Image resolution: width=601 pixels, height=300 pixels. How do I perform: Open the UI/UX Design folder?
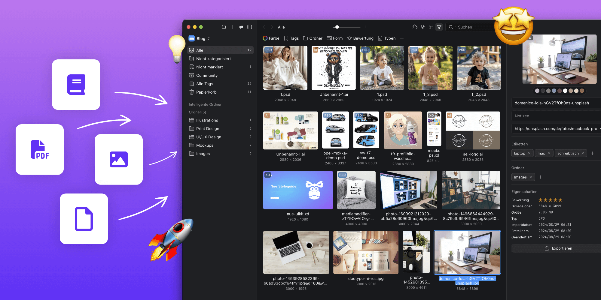point(220,137)
